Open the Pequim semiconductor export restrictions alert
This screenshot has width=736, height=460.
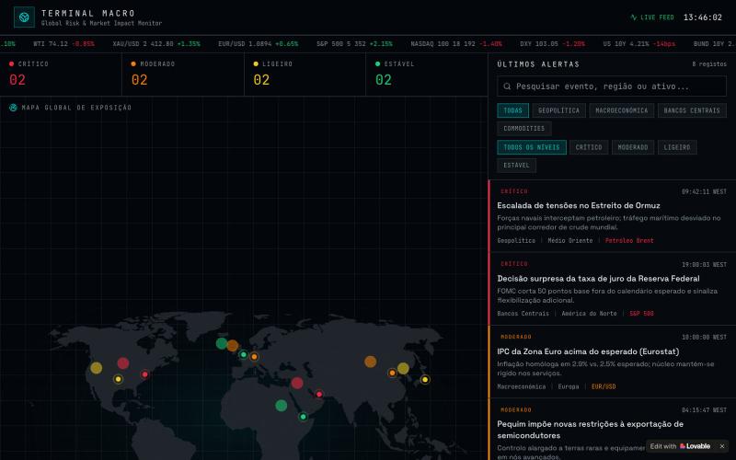(x=612, y=430)
